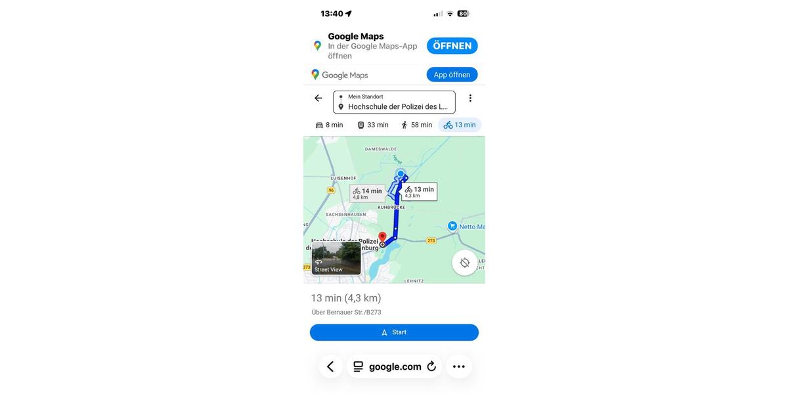788x394 pixels.
Task: Click the Google Maps logo in header
Action: 339,75
